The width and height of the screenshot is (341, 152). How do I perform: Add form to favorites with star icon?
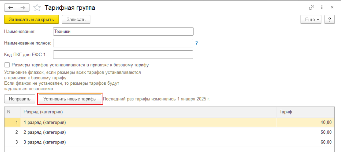coord(37,8)
